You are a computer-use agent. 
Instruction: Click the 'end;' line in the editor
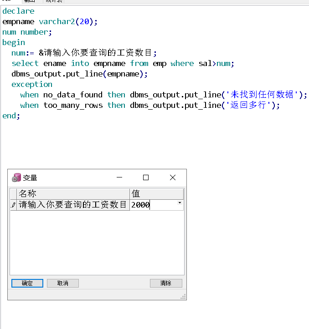point(11,116)
